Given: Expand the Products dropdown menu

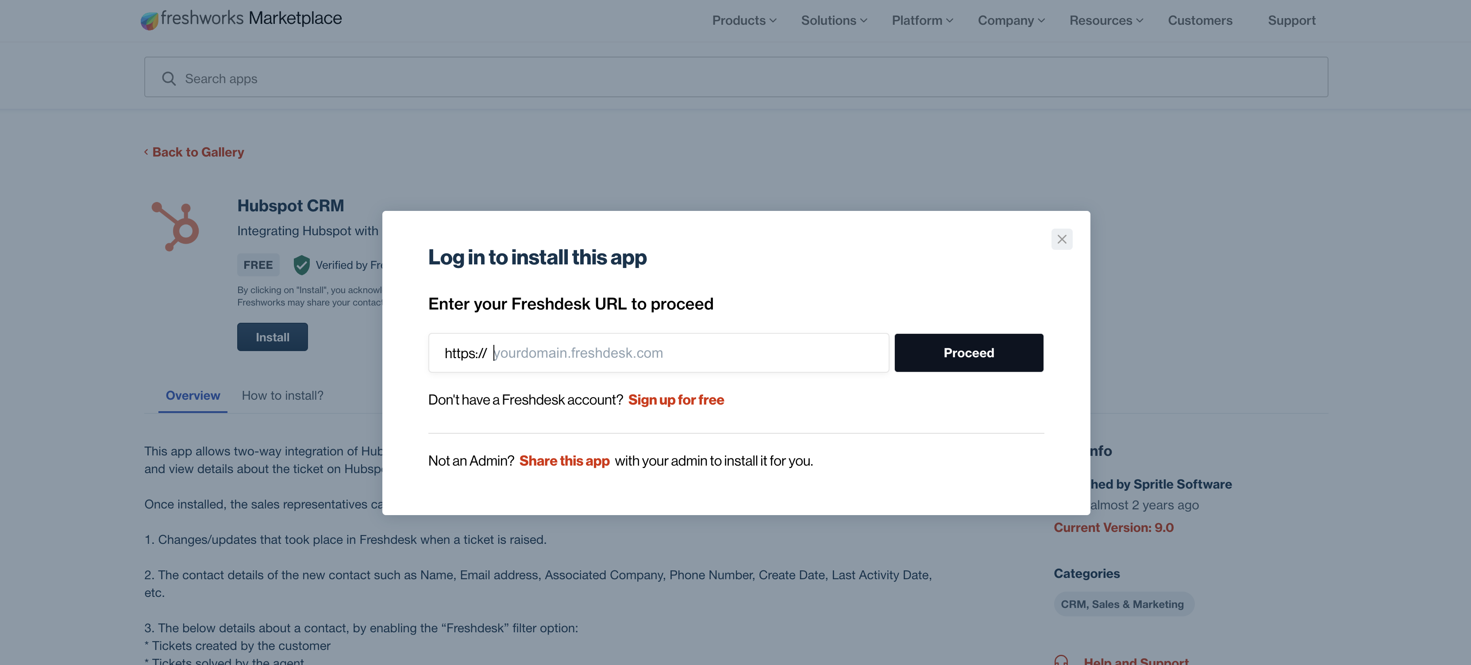Looking at the screenshot, I should [744, 20].
